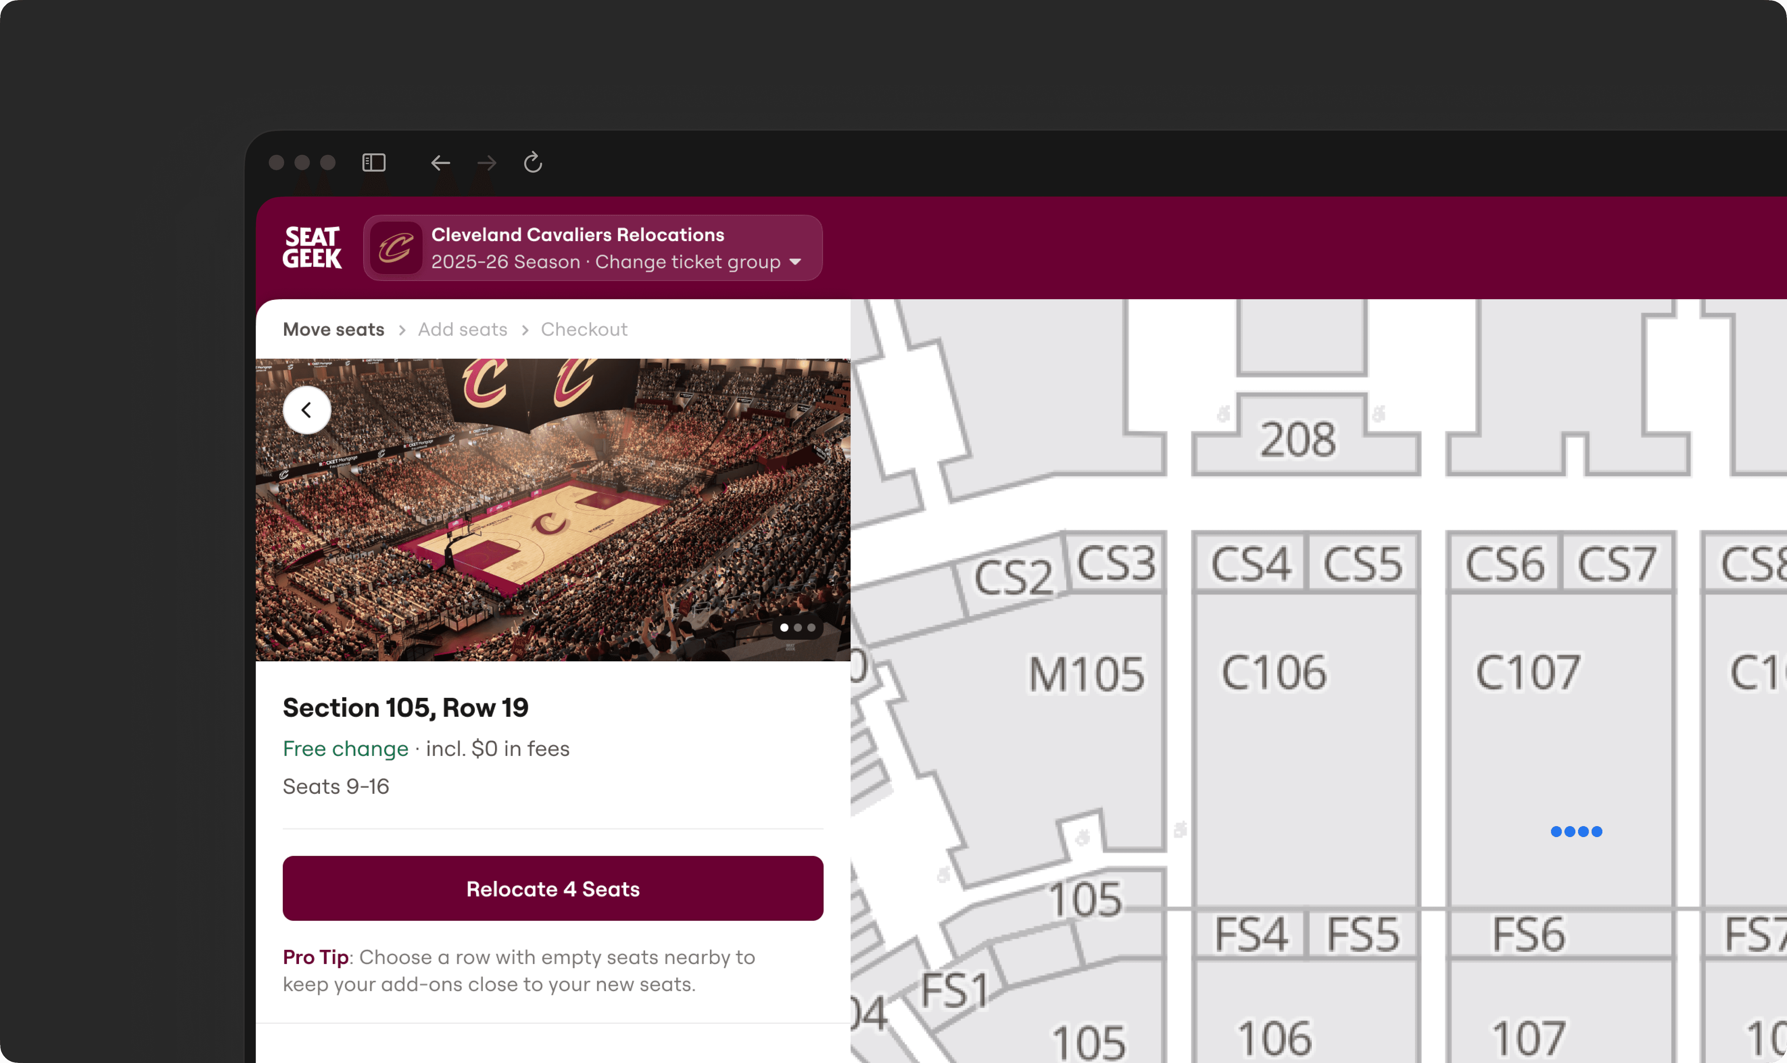The image size is (1787, 1063).
Task: Click the Cleveland Cavaliers team logo
Action: point(396,248)
